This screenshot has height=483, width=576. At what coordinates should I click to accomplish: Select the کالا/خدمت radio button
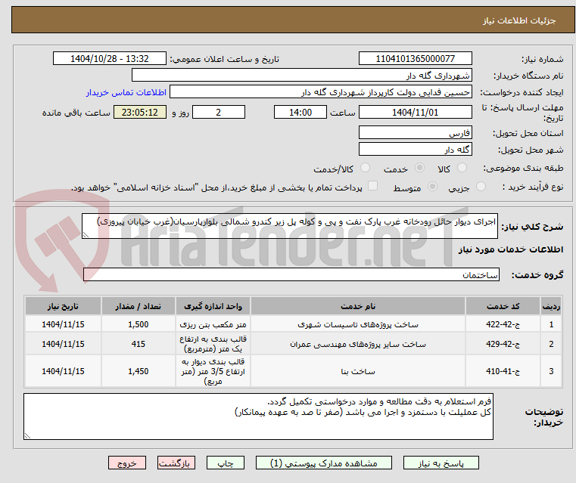(x=365, y=168)
